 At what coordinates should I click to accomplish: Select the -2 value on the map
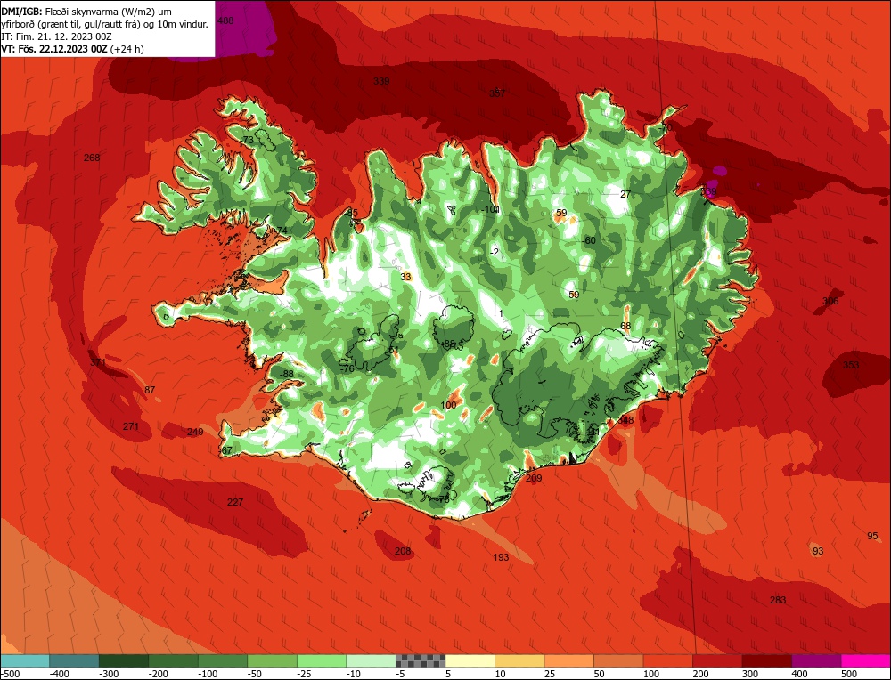click(495, 252)
